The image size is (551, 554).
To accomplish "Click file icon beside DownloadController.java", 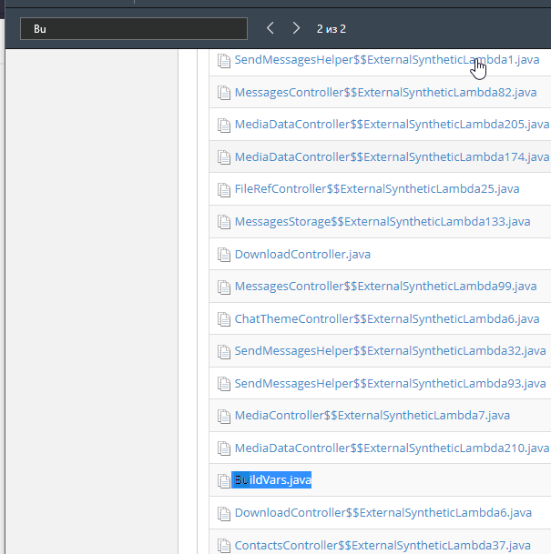I will pyautogui.click(x=224, y=254).
